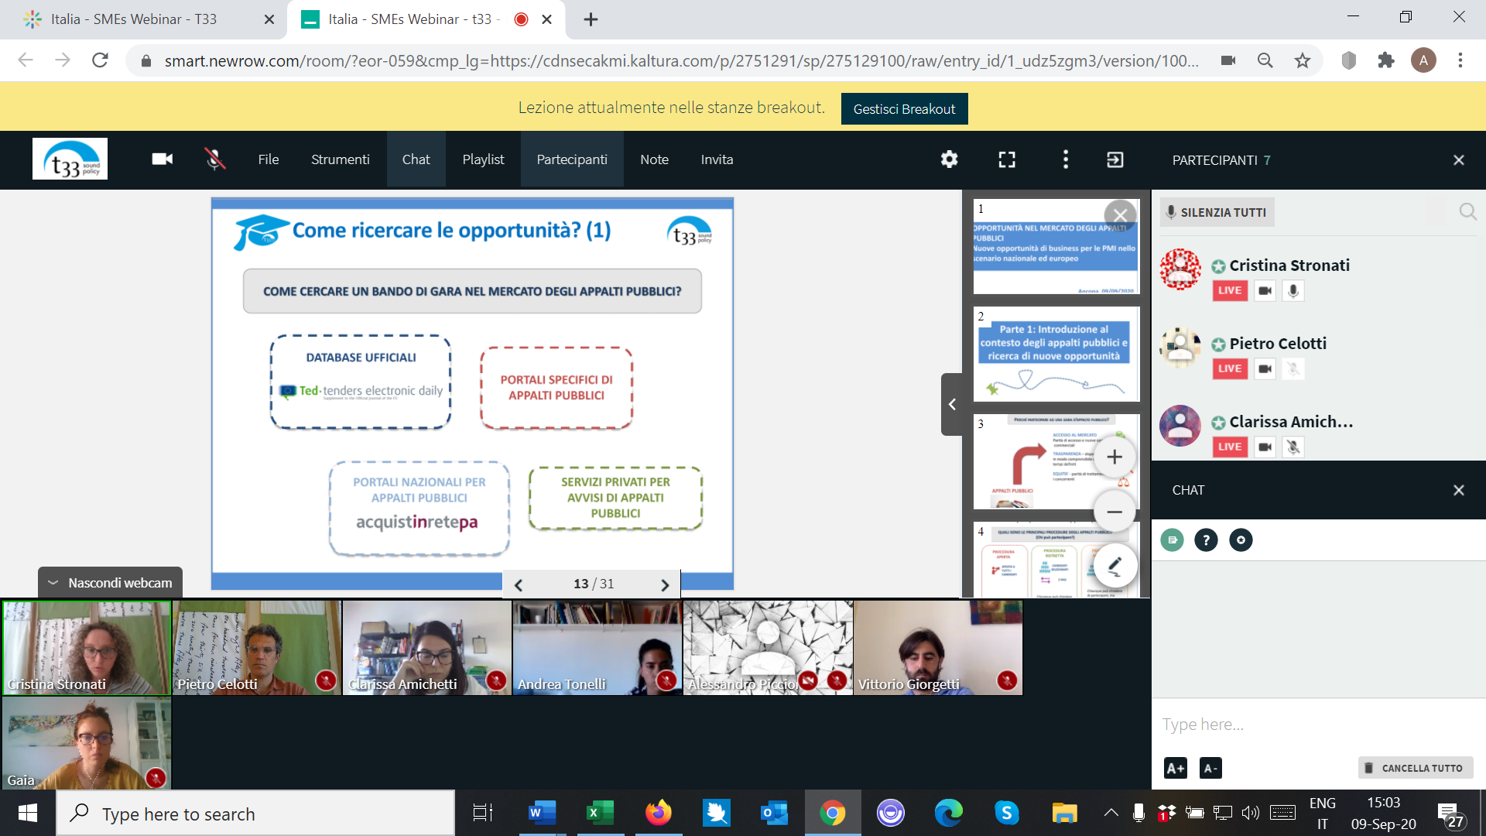Mute everyone with Silenzia Tutti

(x=1217, y=212)
